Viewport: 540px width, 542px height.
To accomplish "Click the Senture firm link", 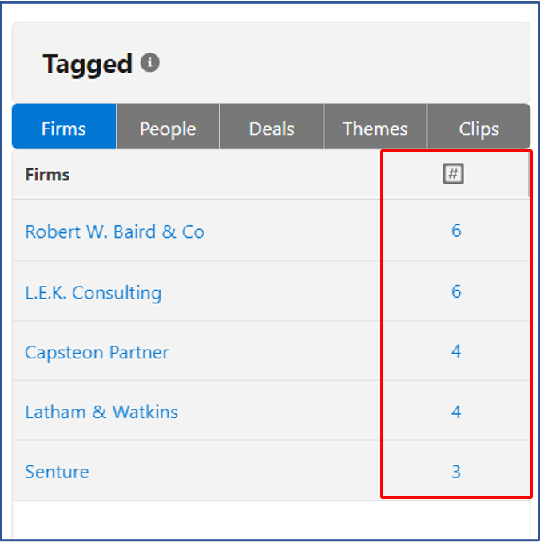I will (57, 472).
